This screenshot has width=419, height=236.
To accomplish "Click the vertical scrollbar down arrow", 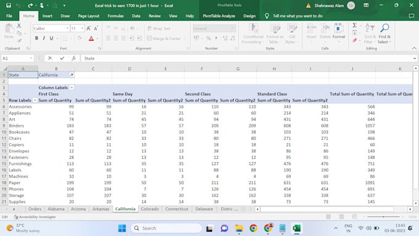I will [416, 203].
